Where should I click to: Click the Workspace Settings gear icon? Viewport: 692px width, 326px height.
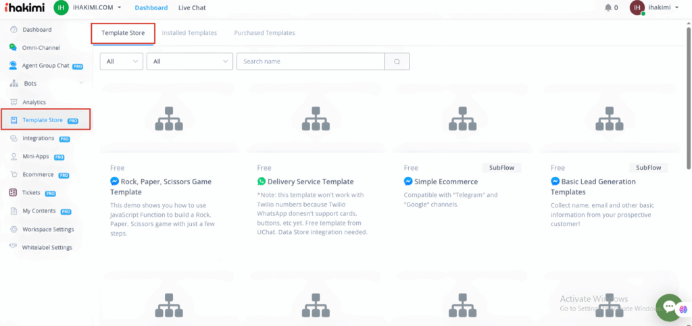pyautogui.click(x=14, y=229)
